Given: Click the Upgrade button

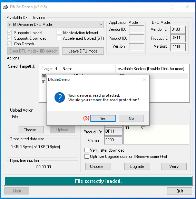Looking at the screenshot, I should coord(137,167).
